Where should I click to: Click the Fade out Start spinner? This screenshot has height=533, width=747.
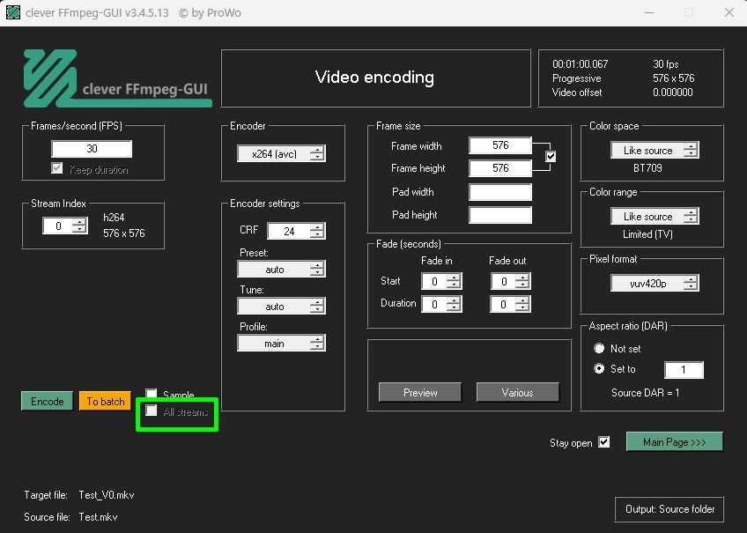click(511, 282)
